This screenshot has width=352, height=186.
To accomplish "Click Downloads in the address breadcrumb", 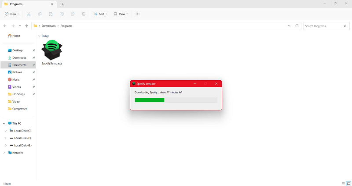I will pyautogui.click(x=48, y=26).
